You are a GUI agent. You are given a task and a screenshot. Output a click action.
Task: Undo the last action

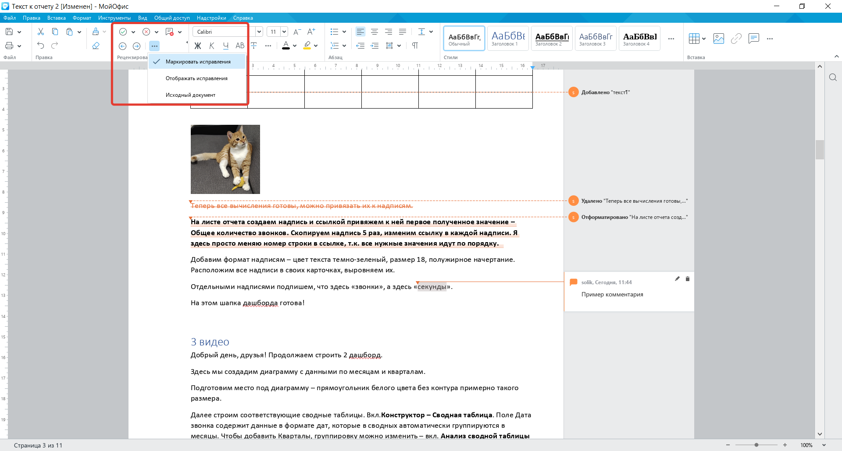[41, 46]
